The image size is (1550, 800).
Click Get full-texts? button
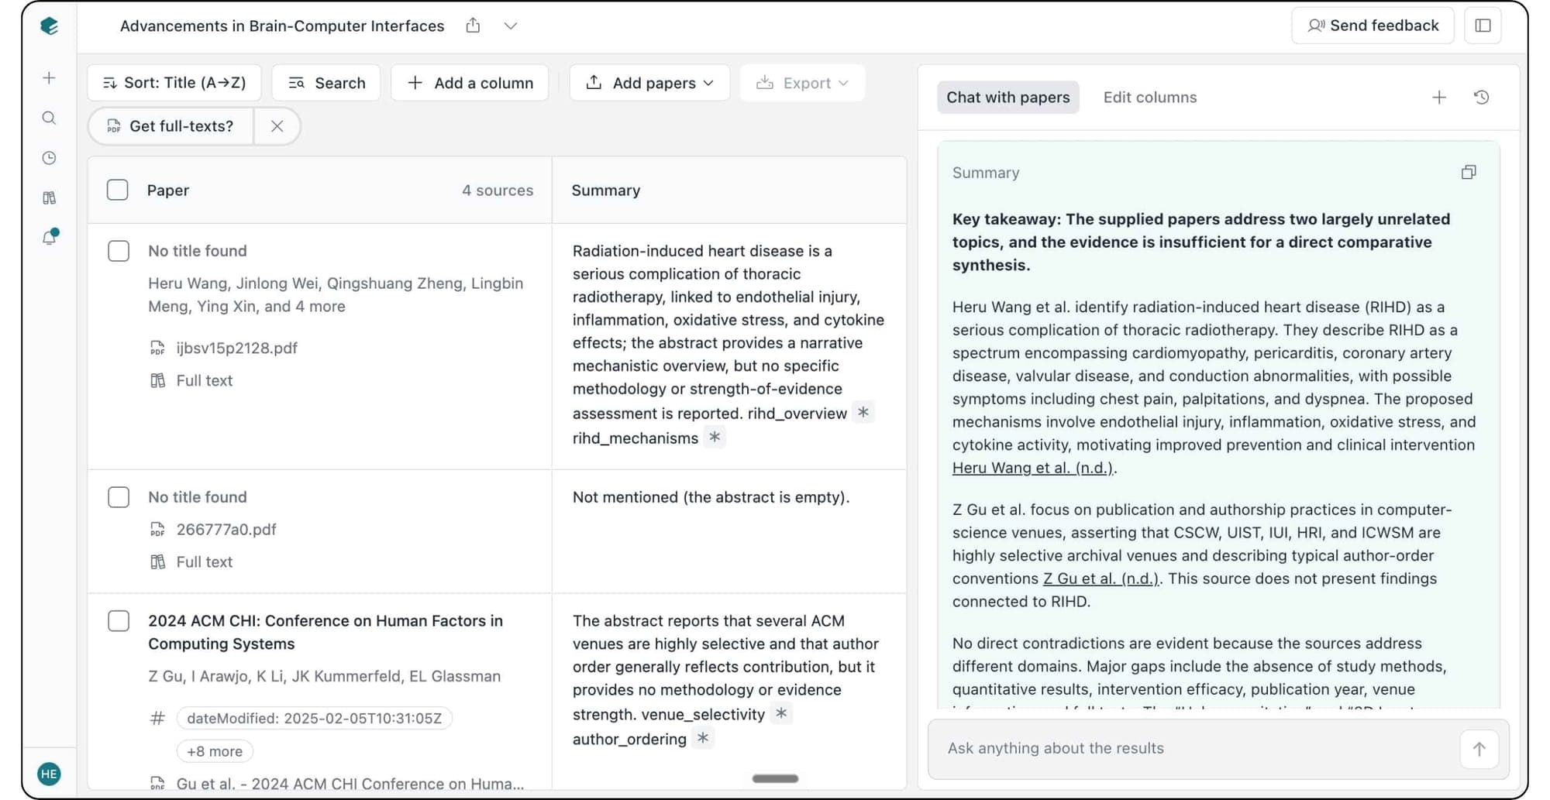coord(171,126)
